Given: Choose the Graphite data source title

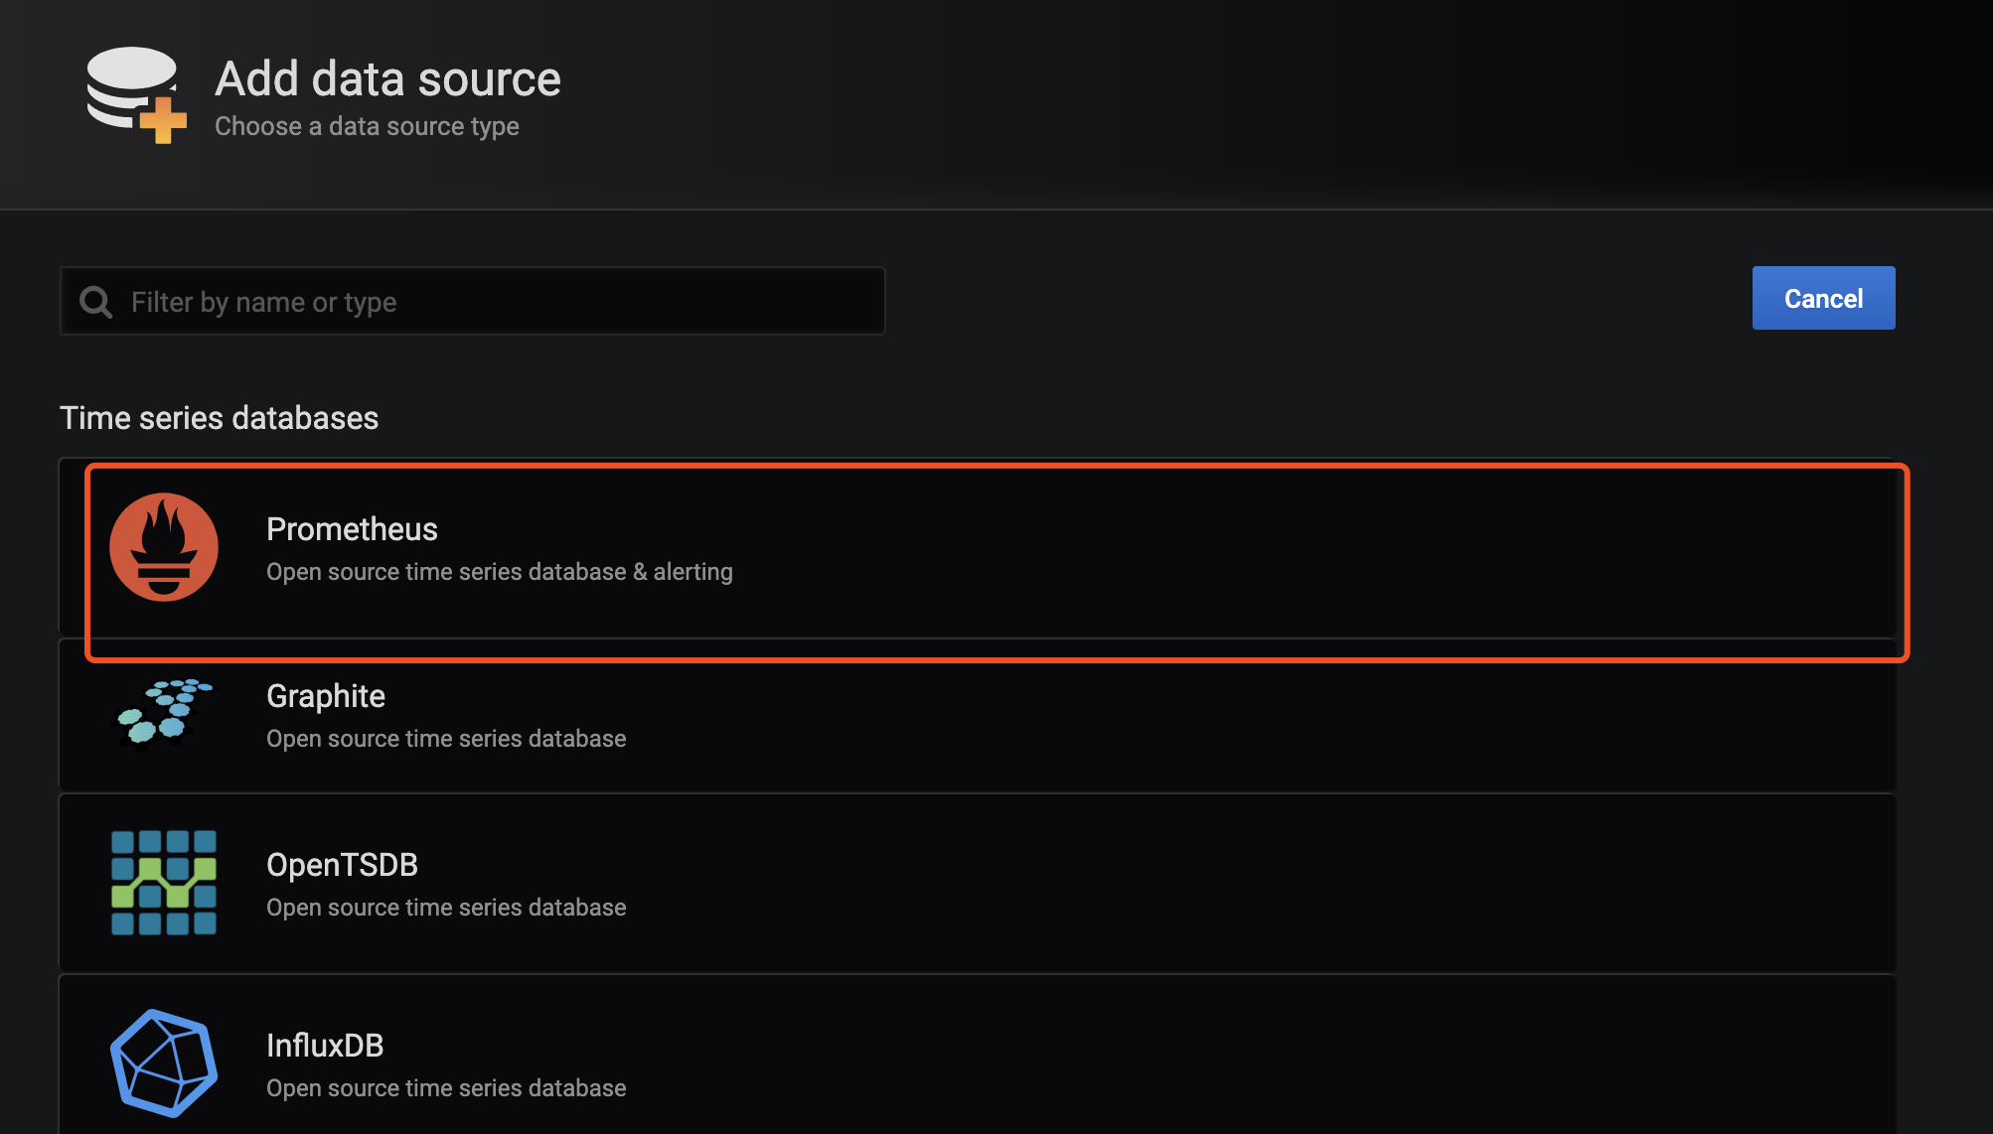Looking at the screenshot, I should click(x=326, y=696).
